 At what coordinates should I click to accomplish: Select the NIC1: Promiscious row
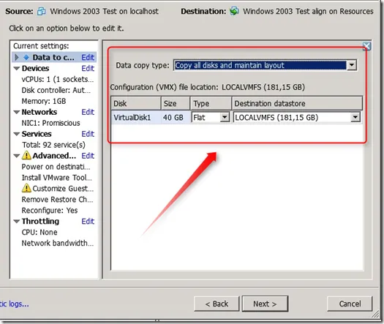50,123
